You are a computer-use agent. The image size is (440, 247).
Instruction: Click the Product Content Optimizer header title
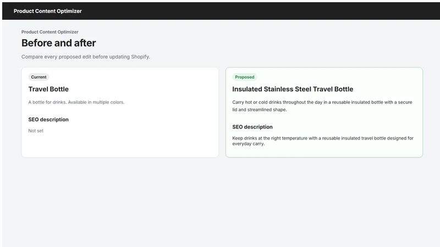tap(48, 11)
